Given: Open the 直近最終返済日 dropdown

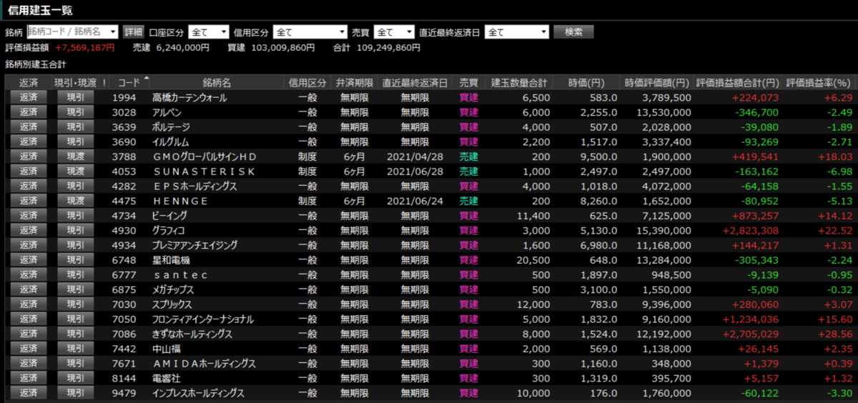Looking at the screenshot, I should 516,32.
